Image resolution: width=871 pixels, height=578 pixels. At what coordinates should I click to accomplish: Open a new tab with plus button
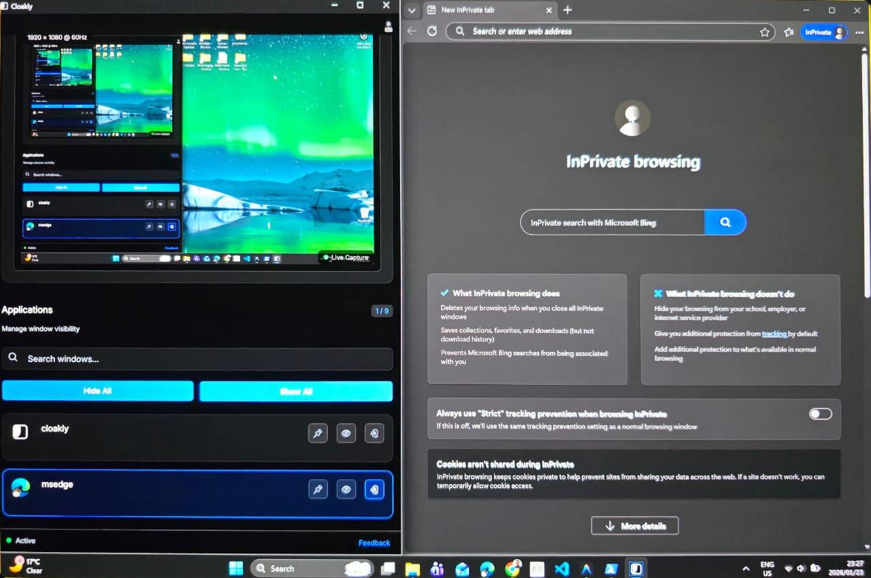pos(568,10)
